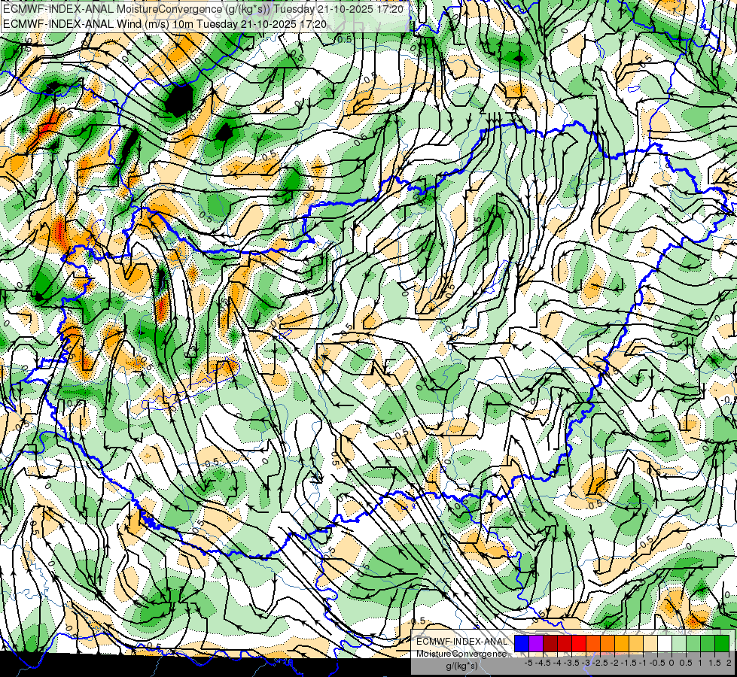Image resolution: width=737 pixels, height=677 pixels.
Task: Click the legend label ECMWF-INDEX-ANAL
Action: coord(461,642)
